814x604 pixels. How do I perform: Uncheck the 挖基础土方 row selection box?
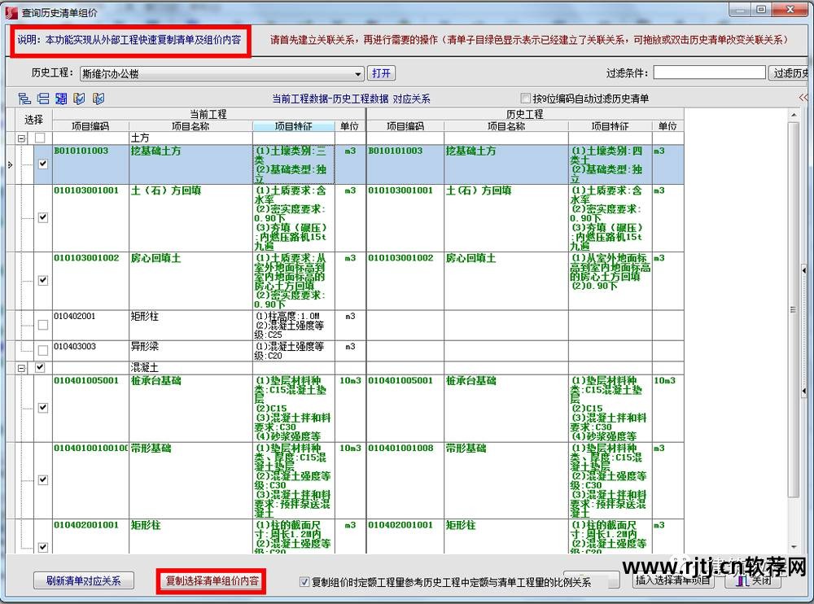pos(43,164)
